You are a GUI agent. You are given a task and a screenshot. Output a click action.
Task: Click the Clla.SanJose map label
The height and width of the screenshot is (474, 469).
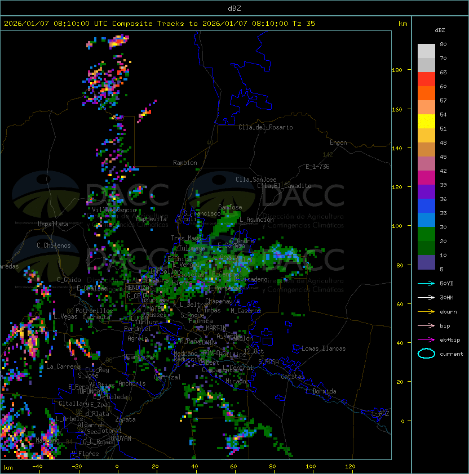256,180
